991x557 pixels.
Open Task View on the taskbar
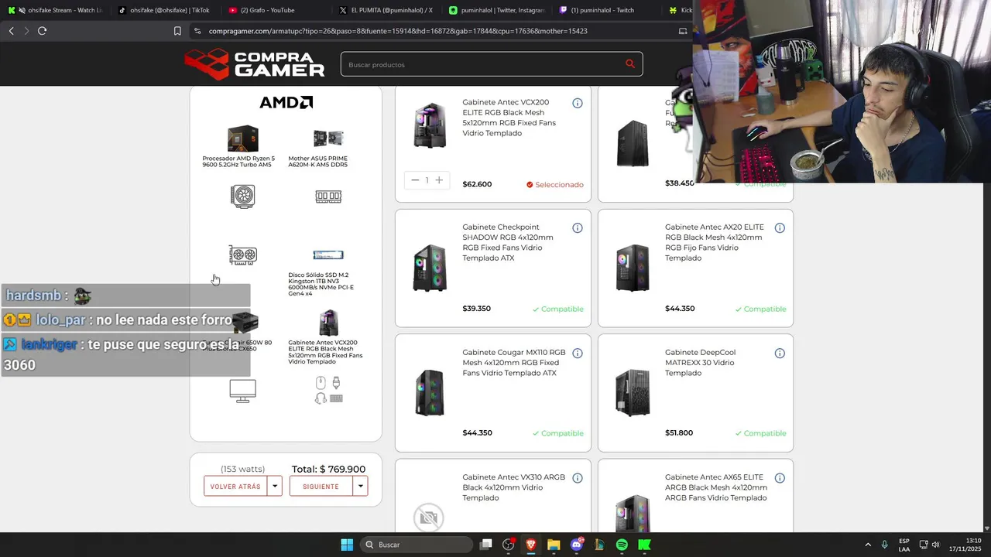[x=486, y=545]
